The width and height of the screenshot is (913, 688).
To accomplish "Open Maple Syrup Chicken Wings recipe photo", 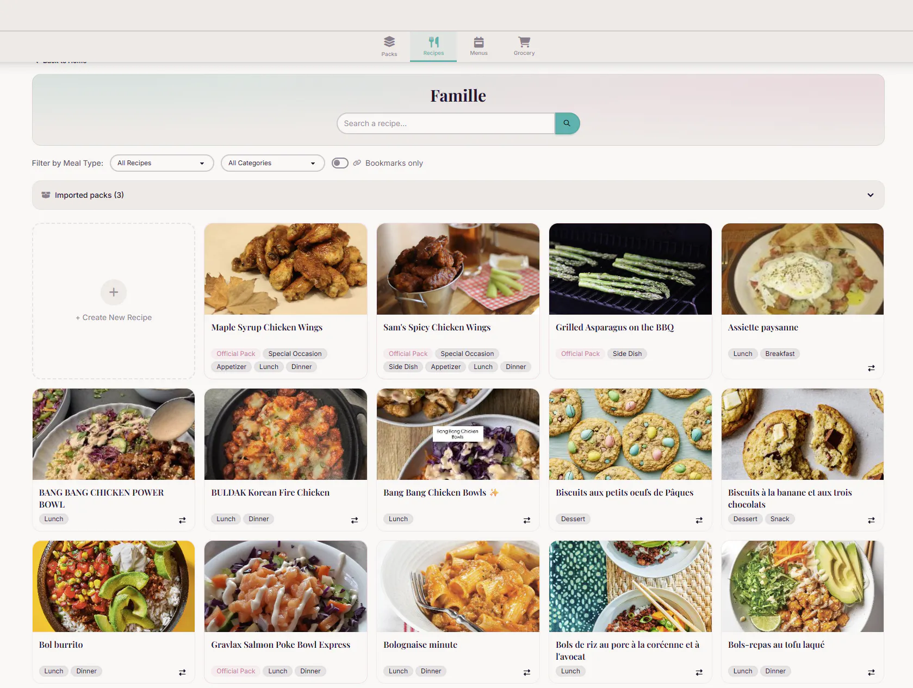I will coord(285,269).
